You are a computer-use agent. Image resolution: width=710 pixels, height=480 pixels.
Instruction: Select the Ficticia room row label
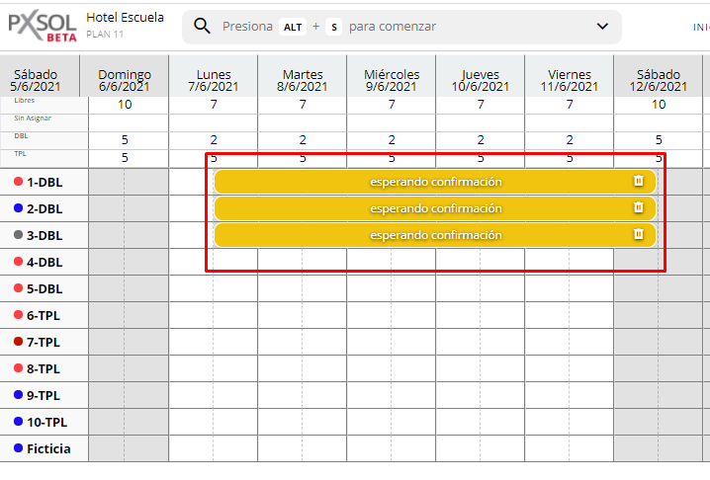click(49, 448)
